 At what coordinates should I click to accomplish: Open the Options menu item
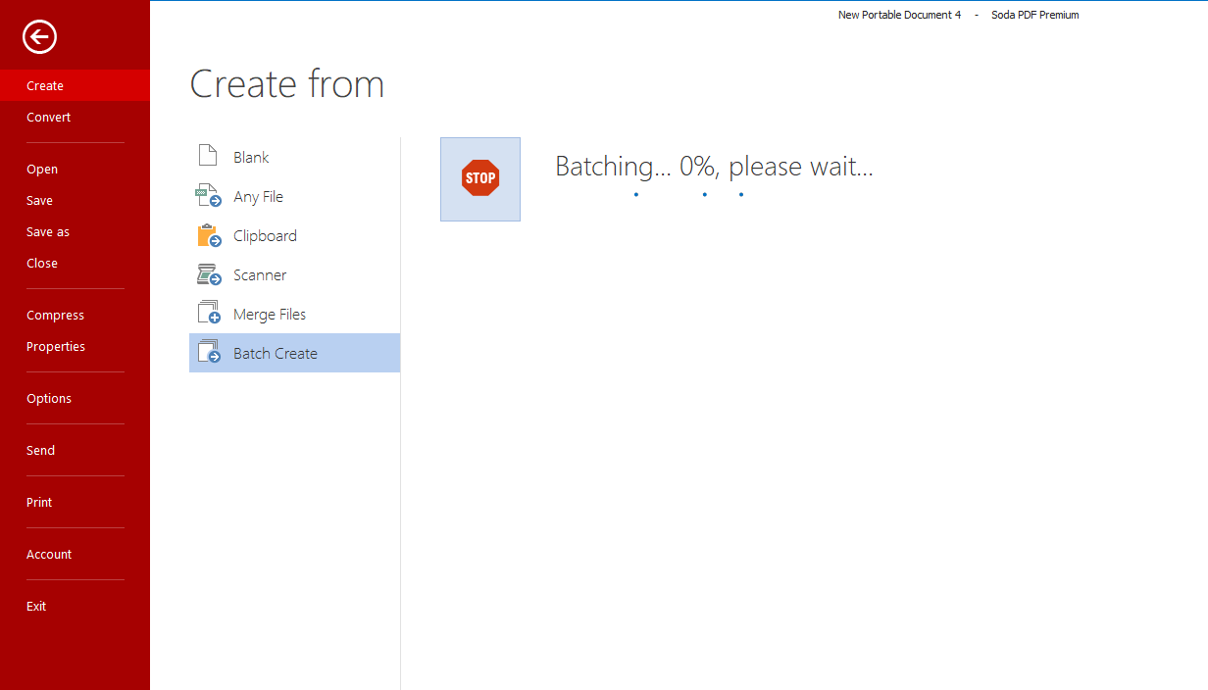[75, 398]
